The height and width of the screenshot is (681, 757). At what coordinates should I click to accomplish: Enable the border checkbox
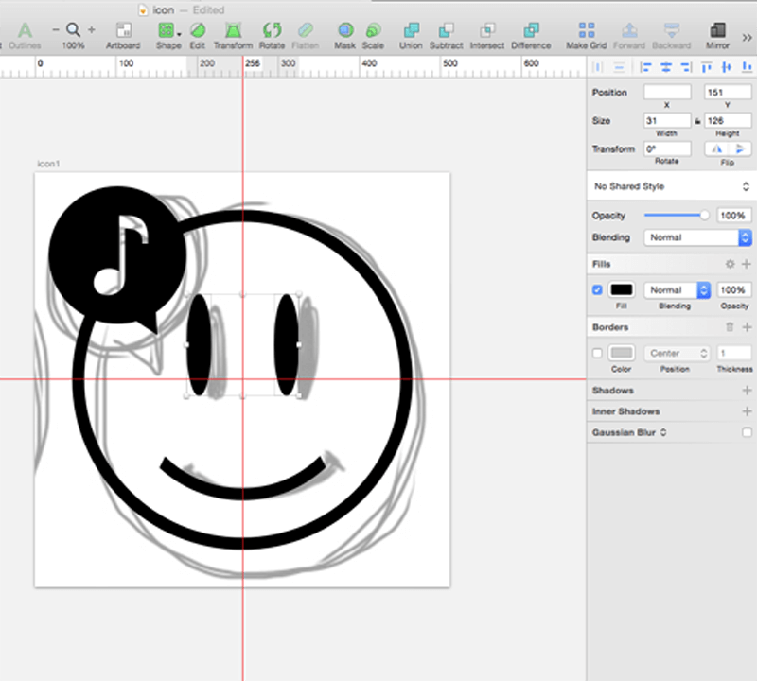(x=597, y=353)
